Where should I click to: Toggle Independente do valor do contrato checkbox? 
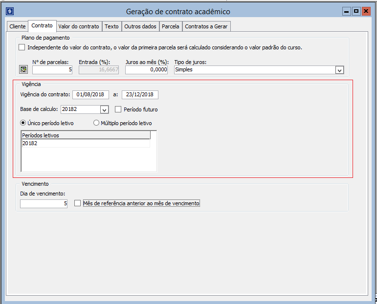(22, 47)
